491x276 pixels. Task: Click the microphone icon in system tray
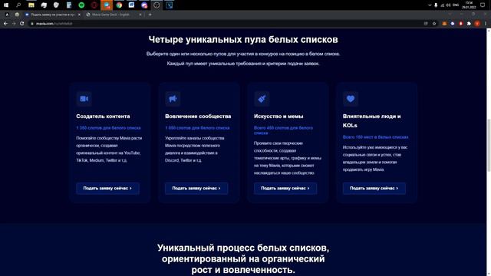pos(436,5)
